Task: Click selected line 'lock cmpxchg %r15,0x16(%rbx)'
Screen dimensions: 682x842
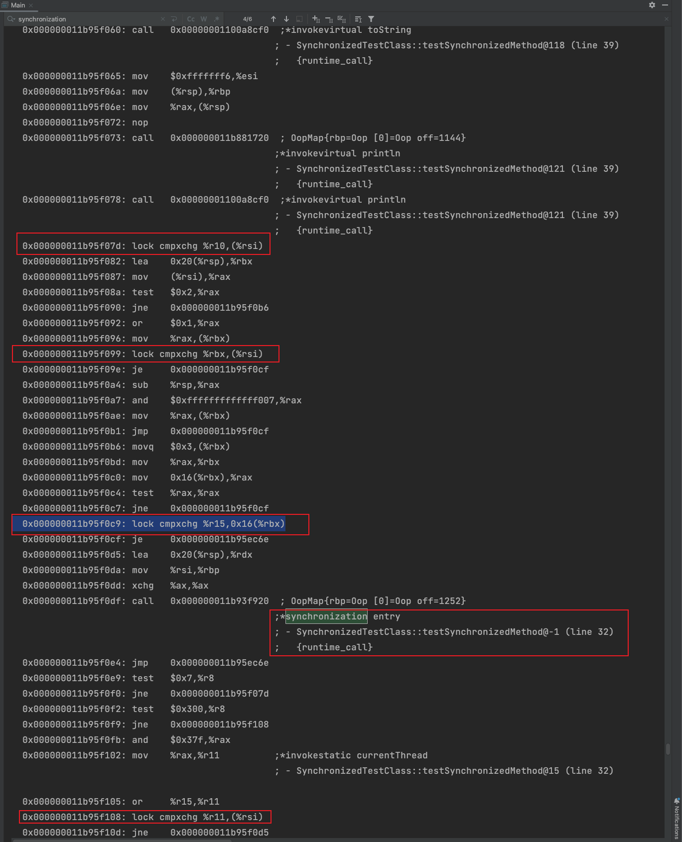Action: (153, 524)
